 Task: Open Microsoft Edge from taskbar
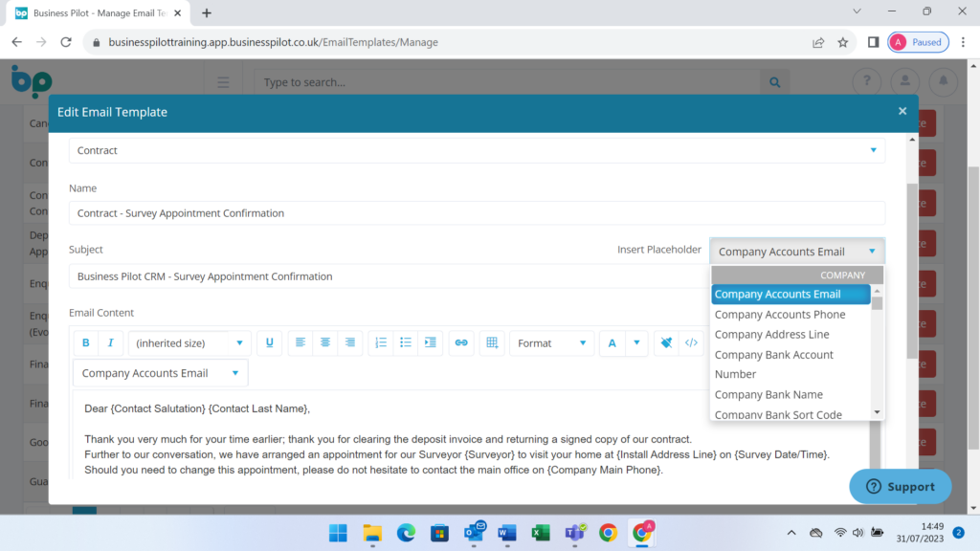[x=406, y=533]
